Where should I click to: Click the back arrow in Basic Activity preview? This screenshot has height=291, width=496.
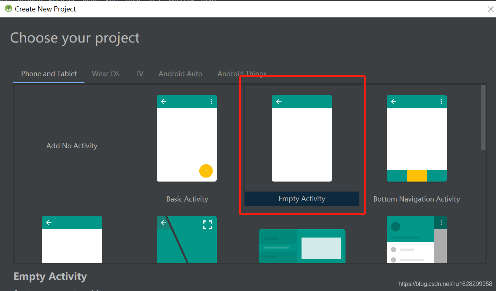pyautogui.click(x=164, y=102)
